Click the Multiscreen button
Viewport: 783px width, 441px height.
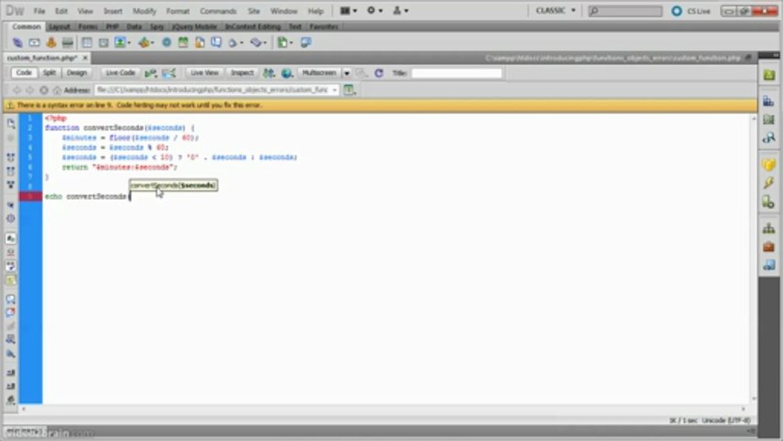(319, 73)
